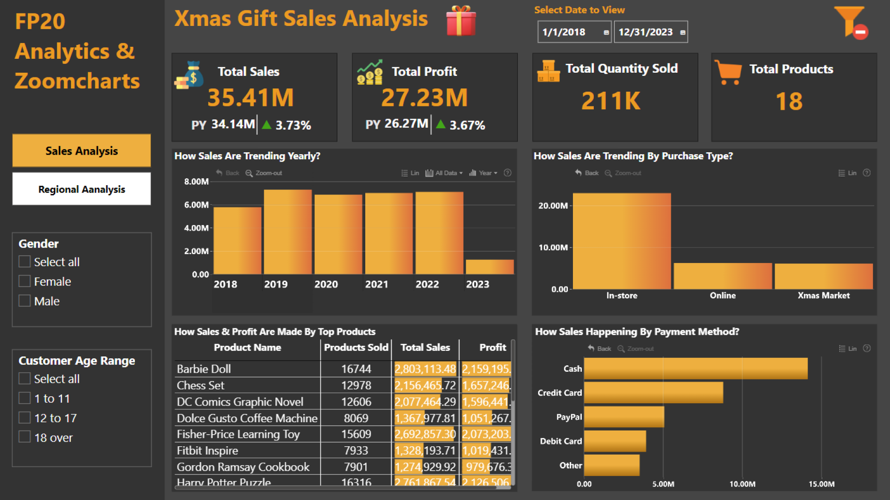This screenshot has height=500, width=890.
Task: Select the Debit Card payment bar
Action: tap(615, 441)
